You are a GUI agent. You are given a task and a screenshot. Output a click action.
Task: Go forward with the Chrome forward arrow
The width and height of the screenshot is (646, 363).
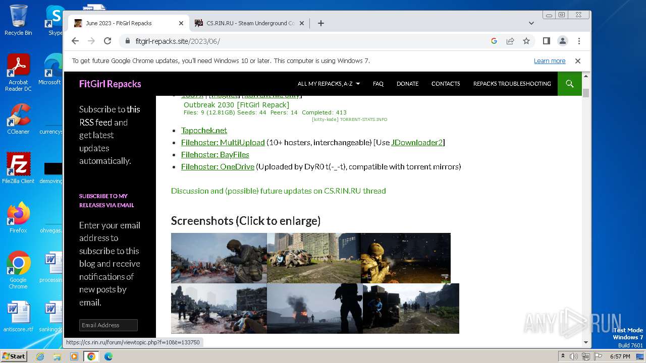[x=91, y=41]
